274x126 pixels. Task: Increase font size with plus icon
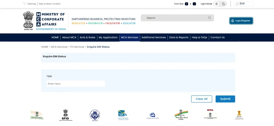point(187,4)
